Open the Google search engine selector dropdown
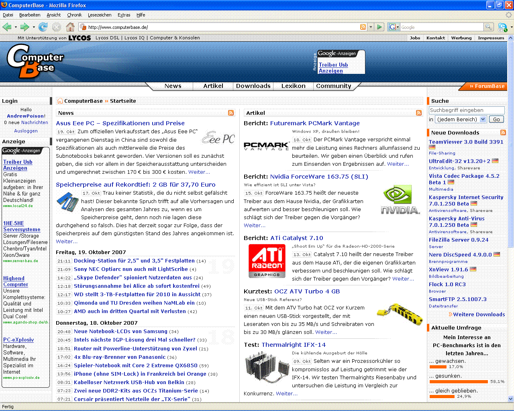The image size is (514, 411). (394, 27)
